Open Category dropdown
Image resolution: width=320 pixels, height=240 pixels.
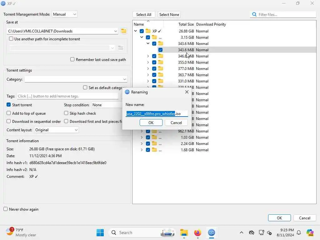(76, 79)
